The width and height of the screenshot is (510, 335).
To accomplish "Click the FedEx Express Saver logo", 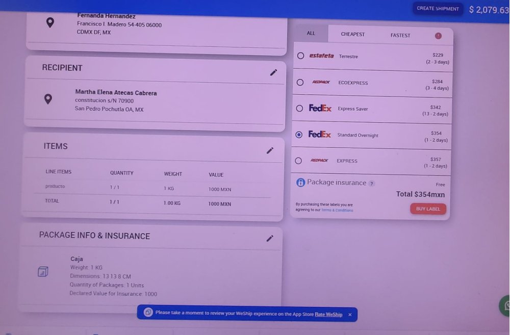I will [x=320, y=108].
